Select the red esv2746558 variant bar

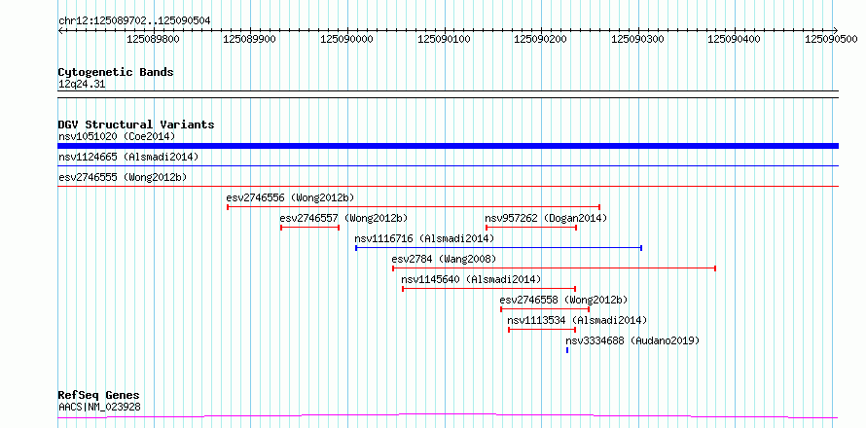(x=545, y=309)
